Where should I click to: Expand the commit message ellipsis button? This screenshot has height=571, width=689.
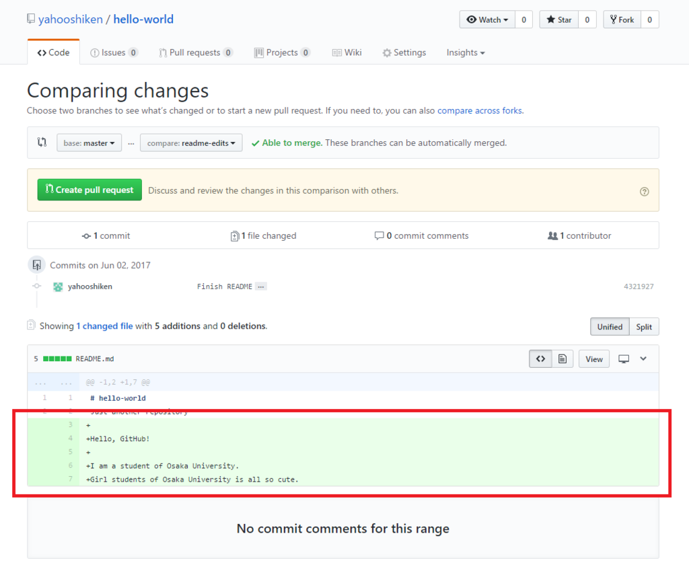261,287
